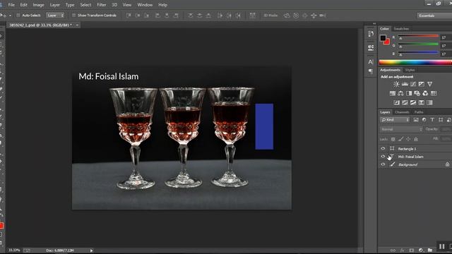Hide the Background layer
This screenshot has width=452, height=254.
pyautogui.click(x=383, y=164)
